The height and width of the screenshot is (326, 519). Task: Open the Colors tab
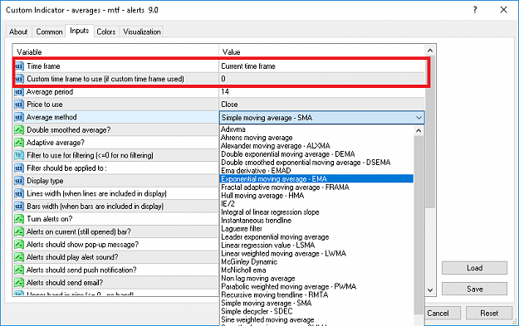[106, 32]
